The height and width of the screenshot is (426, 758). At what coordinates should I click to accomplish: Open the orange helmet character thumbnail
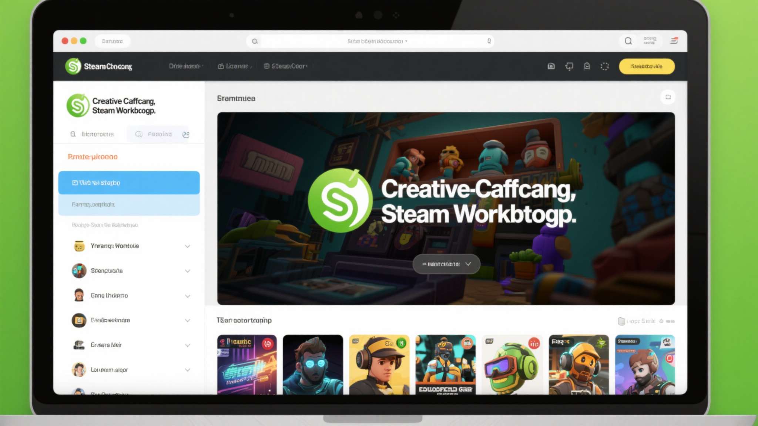pos(578,365)
